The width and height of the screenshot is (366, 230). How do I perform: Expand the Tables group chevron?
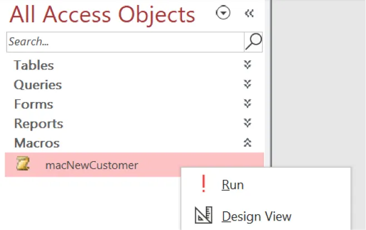point(248,65)
